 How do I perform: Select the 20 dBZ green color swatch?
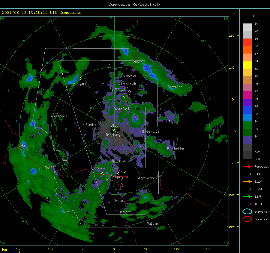pyautogui.click(x=247, y=125)
